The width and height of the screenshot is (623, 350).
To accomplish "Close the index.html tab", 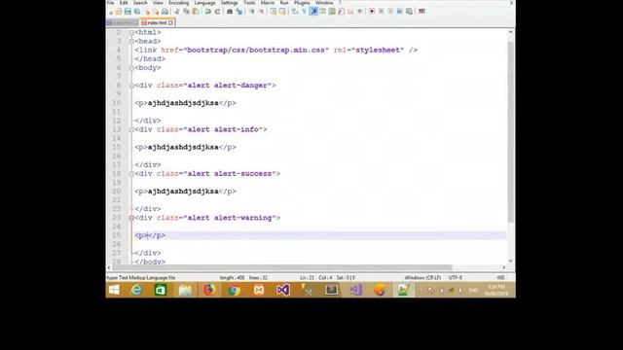I will click(170, 23).
